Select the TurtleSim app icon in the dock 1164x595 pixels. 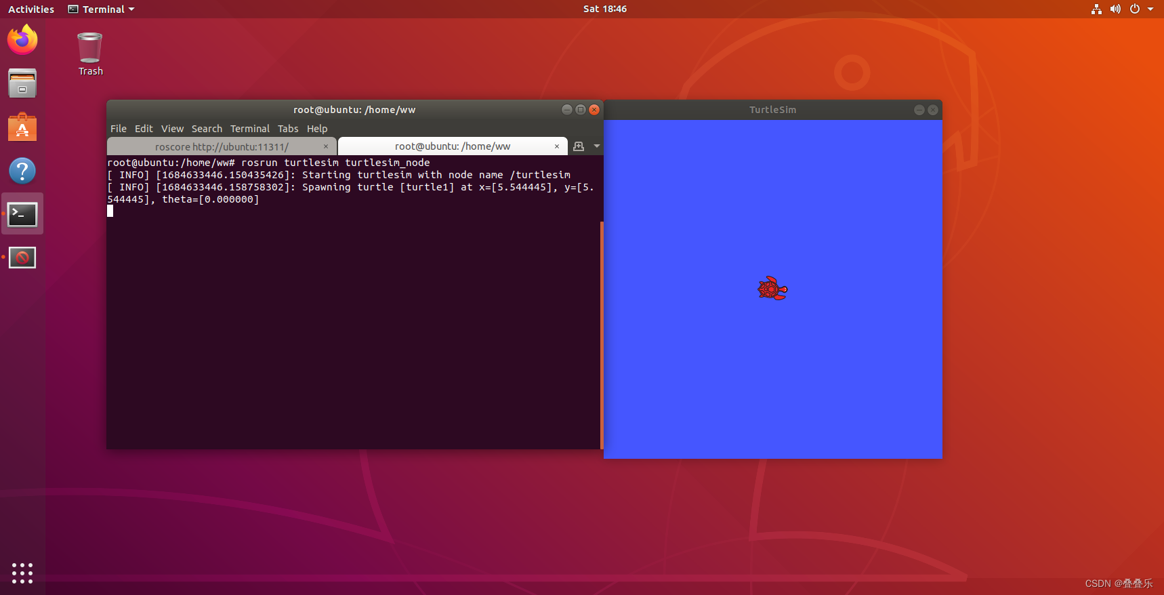tap(22, 258)
